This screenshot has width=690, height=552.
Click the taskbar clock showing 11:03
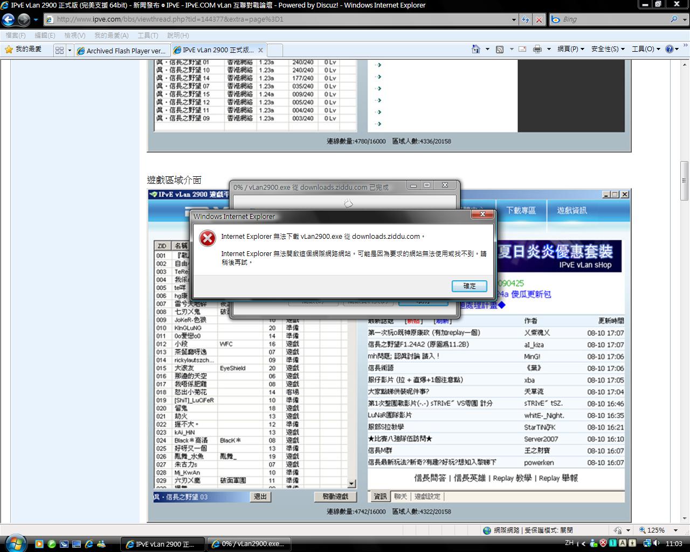coord(674,543)
